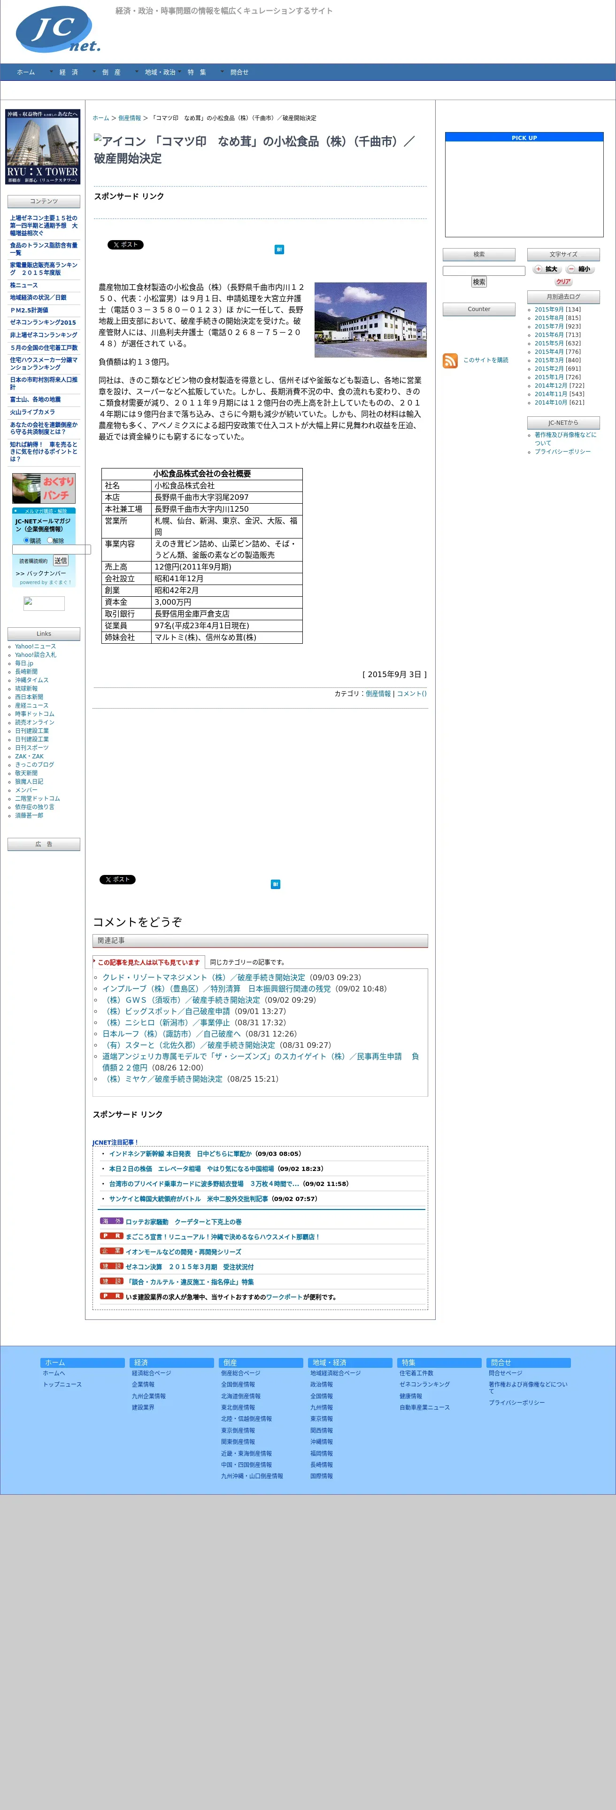Select the 解除 radio button
The height and width of the screenshot is (1810, 616).
(50, 540)
